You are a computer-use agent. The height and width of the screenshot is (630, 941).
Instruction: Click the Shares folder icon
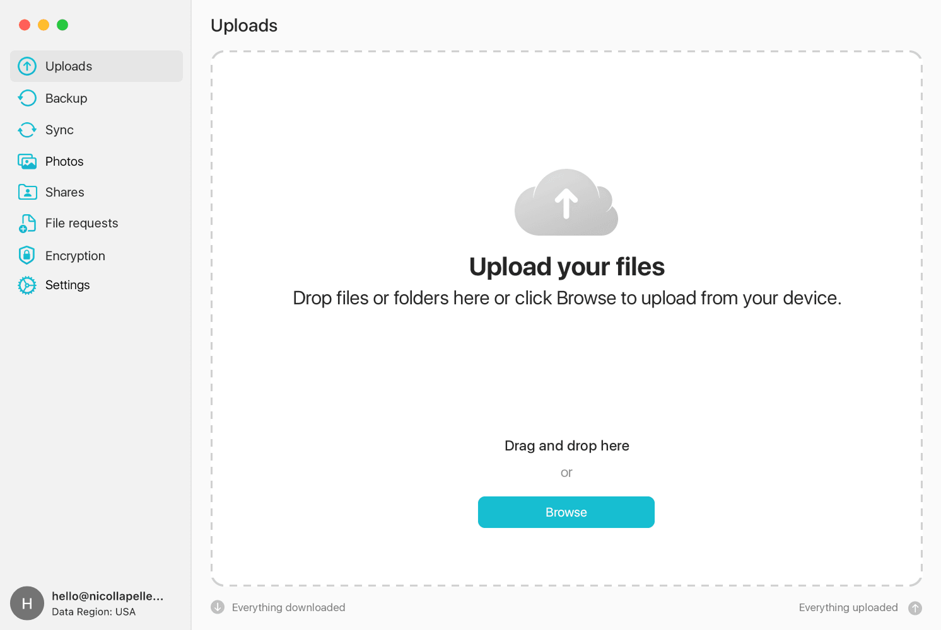27,192
